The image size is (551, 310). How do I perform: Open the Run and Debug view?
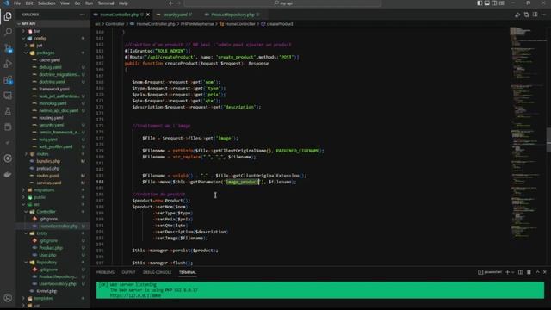[8, 64]
